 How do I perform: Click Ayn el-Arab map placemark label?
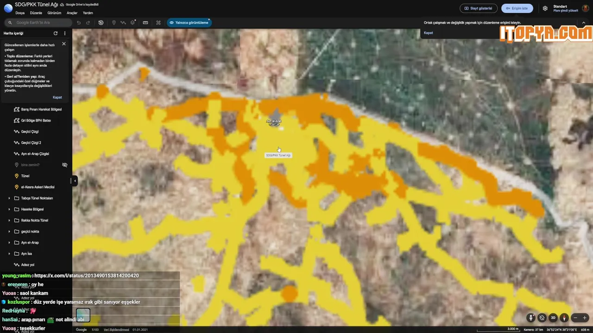[274, 123]
